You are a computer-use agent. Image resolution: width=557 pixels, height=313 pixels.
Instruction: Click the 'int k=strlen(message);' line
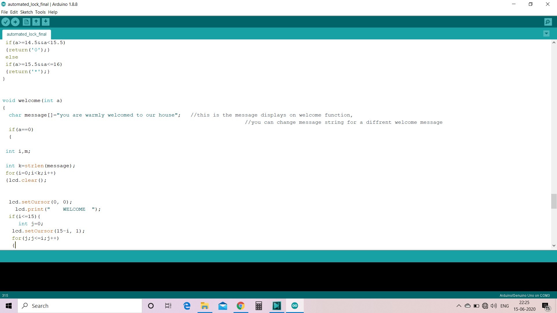40,166
